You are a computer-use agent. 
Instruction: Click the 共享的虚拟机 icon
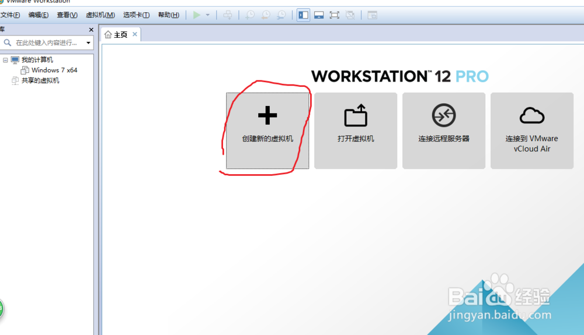pyautogui.click(x=15, y=80)
